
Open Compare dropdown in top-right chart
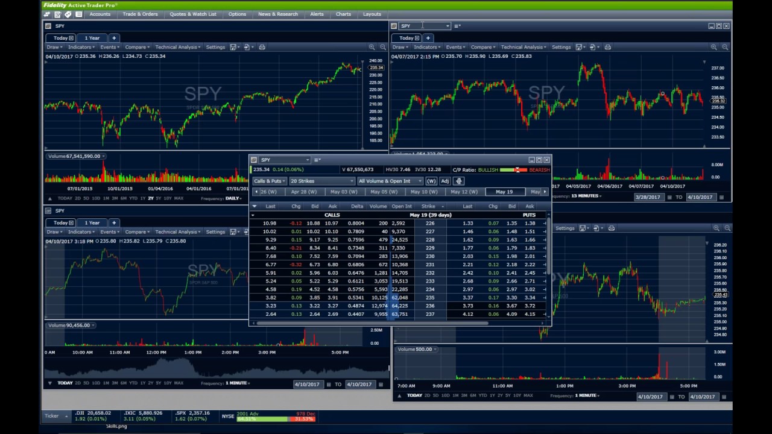click(482, 47)
